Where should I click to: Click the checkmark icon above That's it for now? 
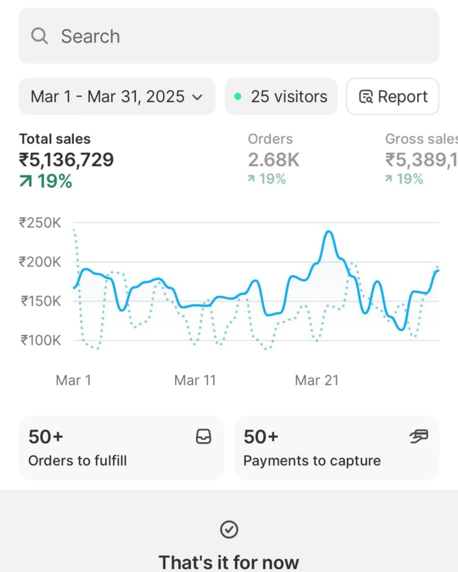[229, 529]
